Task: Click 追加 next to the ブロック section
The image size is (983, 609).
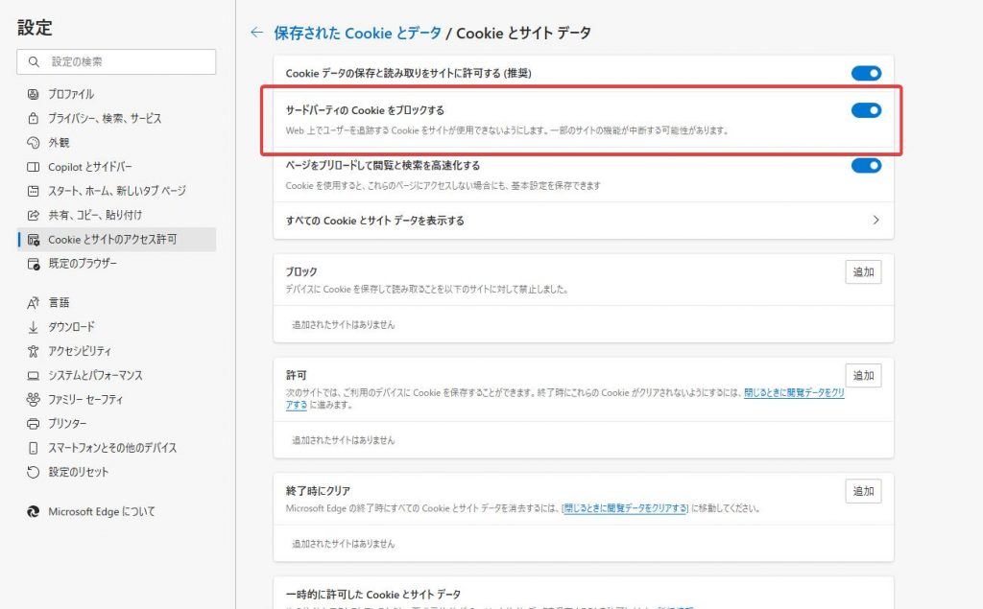Action: click(862, 271)
